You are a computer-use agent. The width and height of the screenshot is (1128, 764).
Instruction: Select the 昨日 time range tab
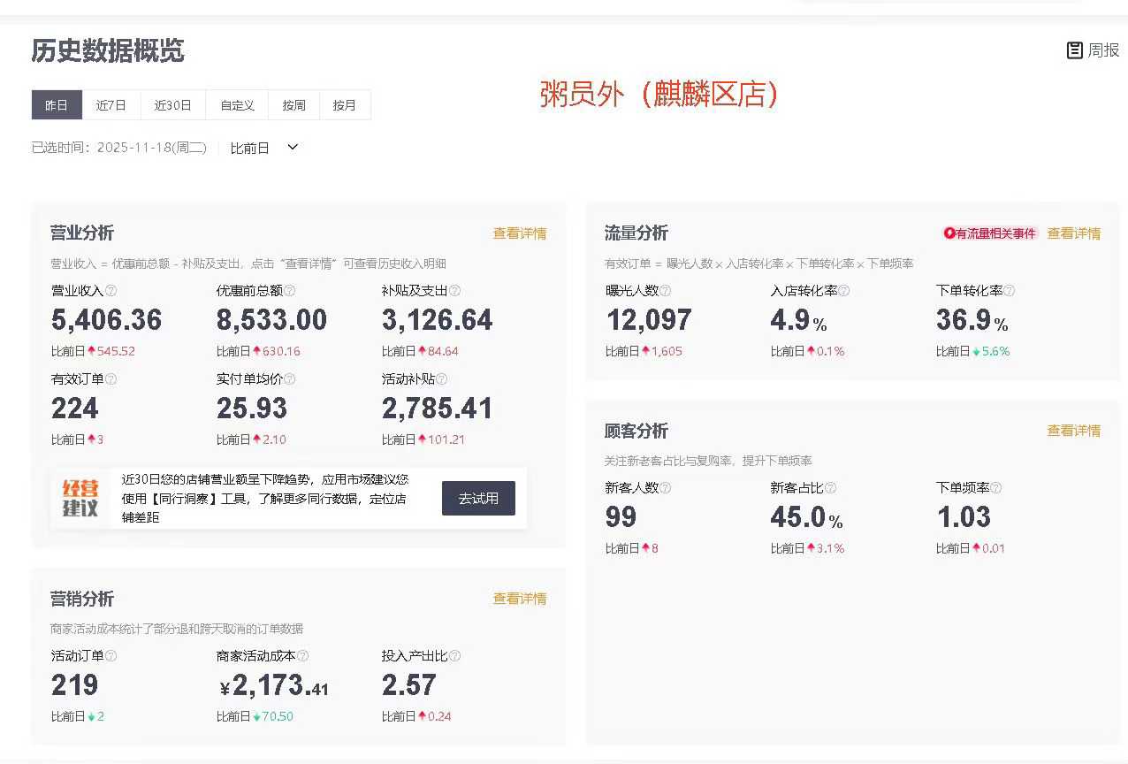[x=57, y=105]
